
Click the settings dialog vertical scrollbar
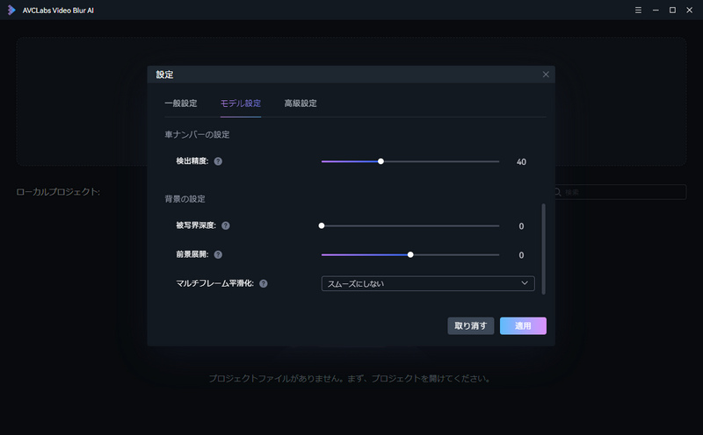click(x=543, y=249)
